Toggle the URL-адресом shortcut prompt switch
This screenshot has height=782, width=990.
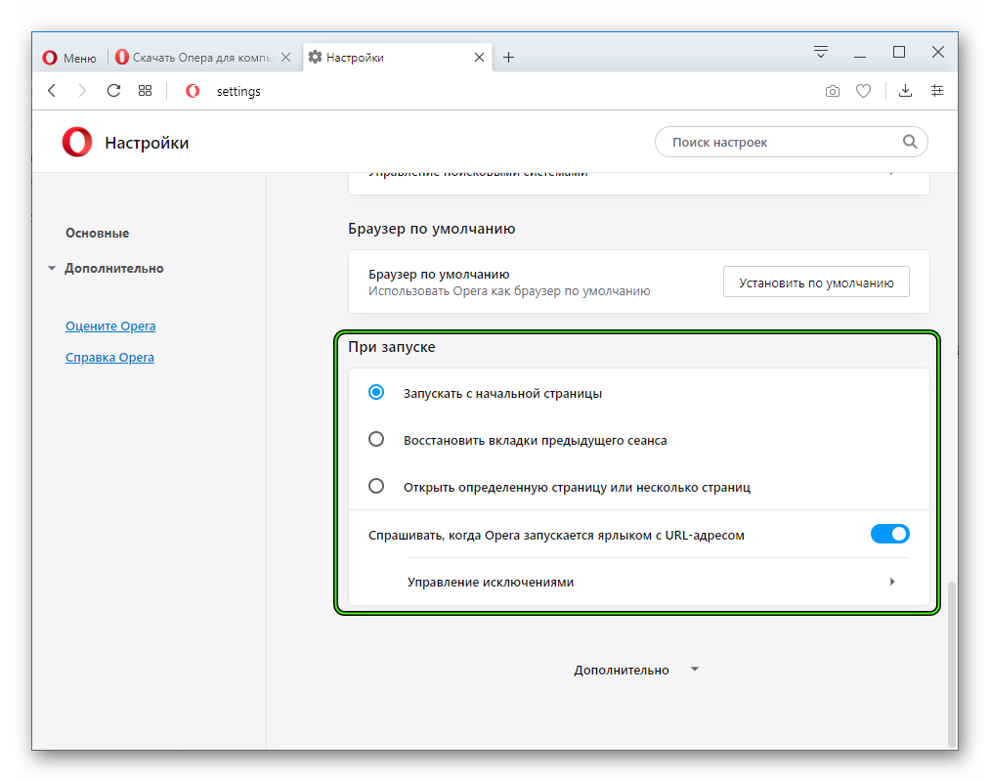point(889,534)
